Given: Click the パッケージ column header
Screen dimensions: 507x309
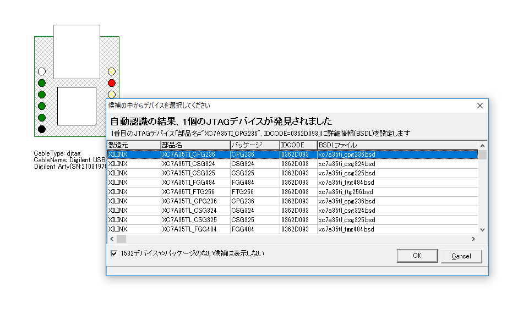Looking at the screenshot, I should (254, 145).
